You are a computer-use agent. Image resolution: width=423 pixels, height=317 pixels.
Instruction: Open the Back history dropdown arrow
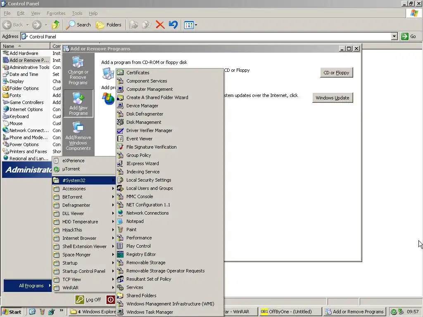coord(27,25)
